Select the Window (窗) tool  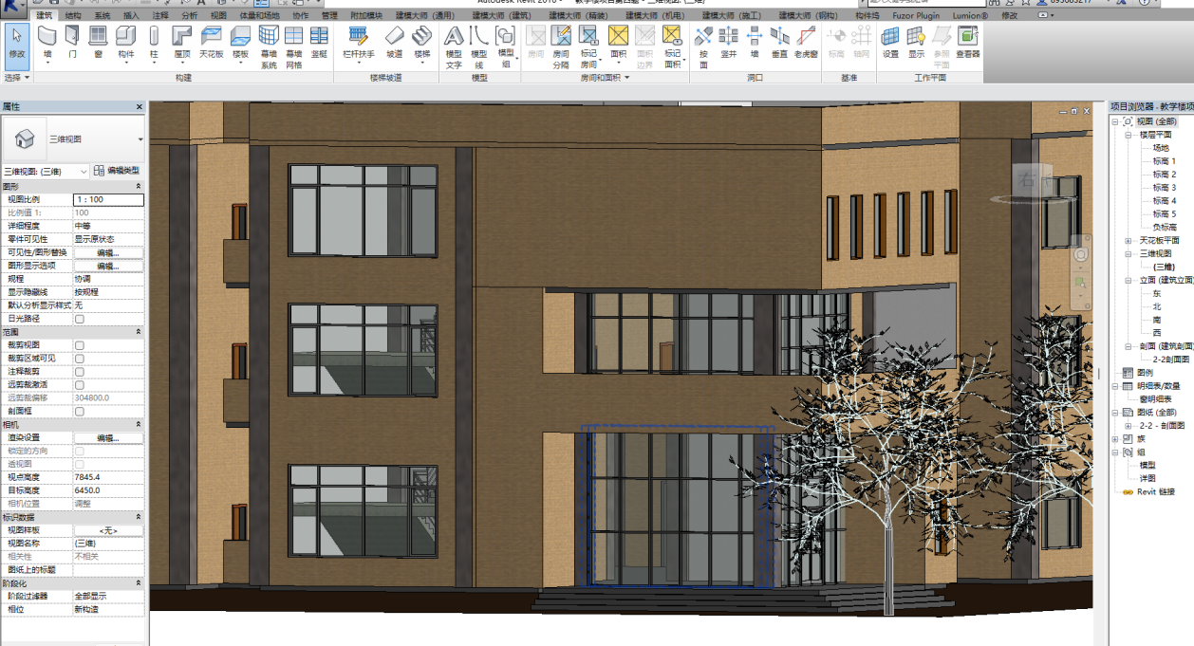(98, 42)
